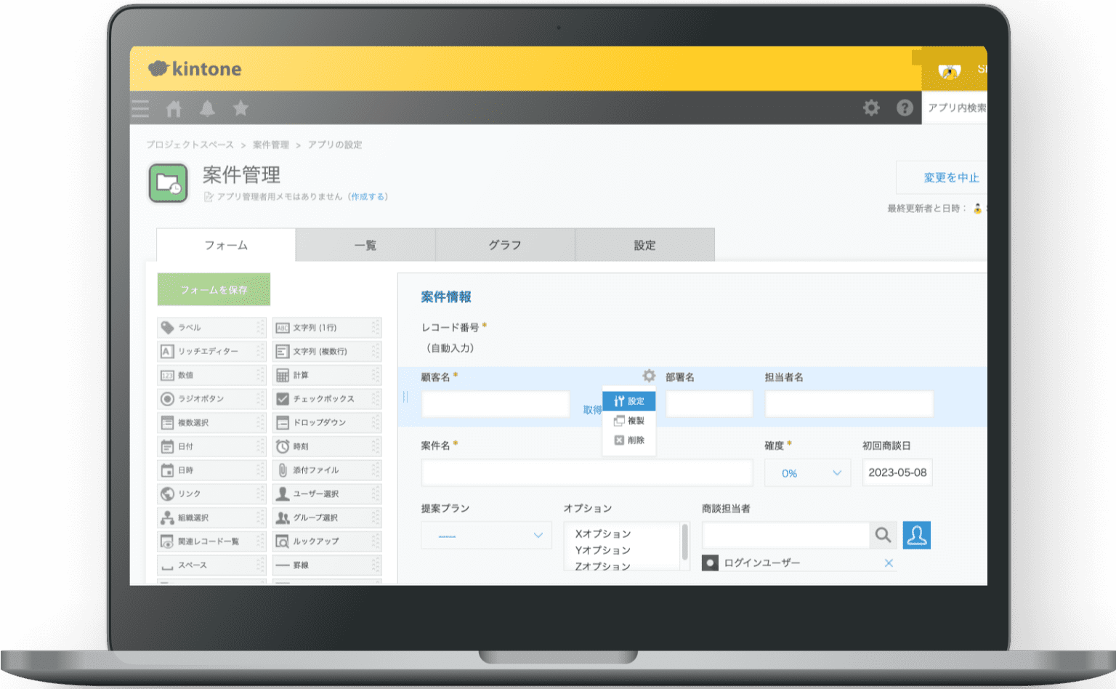The image size is (1116, 689).
Task: Open the gear icon above the 顧客名 field
Action: (x=647, y=376)
